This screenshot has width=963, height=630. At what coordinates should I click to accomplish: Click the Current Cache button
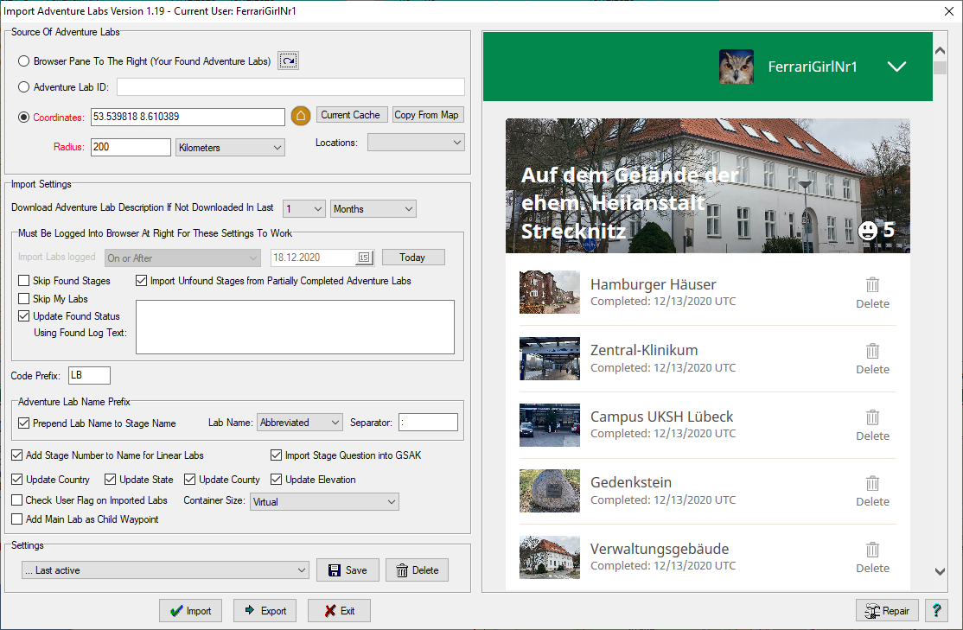(351, 115)
